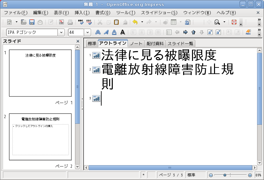Open the 編集(E) menu
The image size is (264, 180).
[40, 13]
